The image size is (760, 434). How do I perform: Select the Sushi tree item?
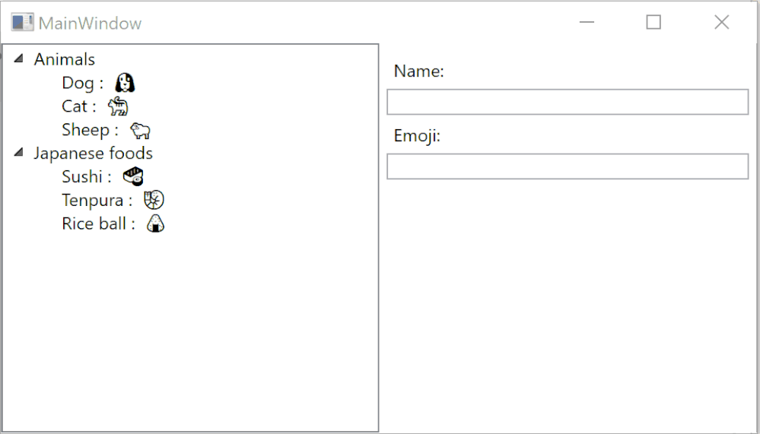82,177
